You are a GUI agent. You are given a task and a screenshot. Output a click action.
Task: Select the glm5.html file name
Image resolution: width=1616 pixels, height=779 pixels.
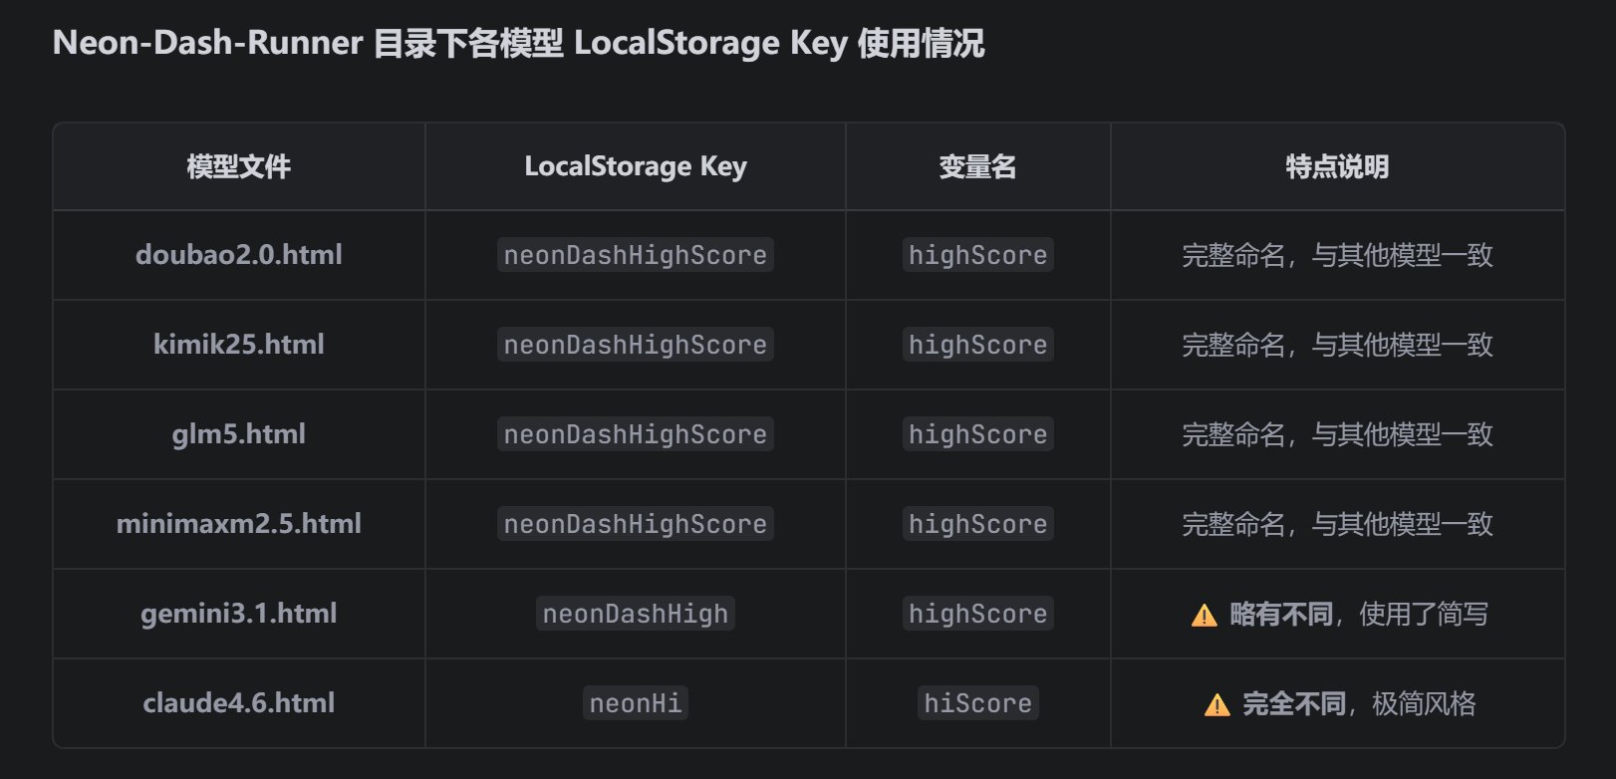[239, 434]
